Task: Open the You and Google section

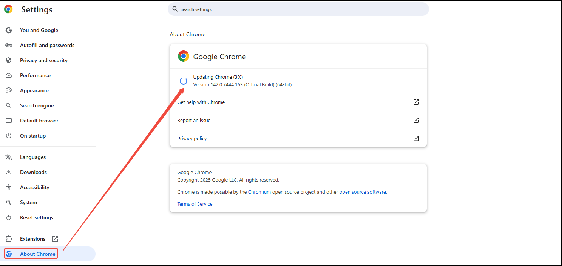Action: (x=39, y=30)
